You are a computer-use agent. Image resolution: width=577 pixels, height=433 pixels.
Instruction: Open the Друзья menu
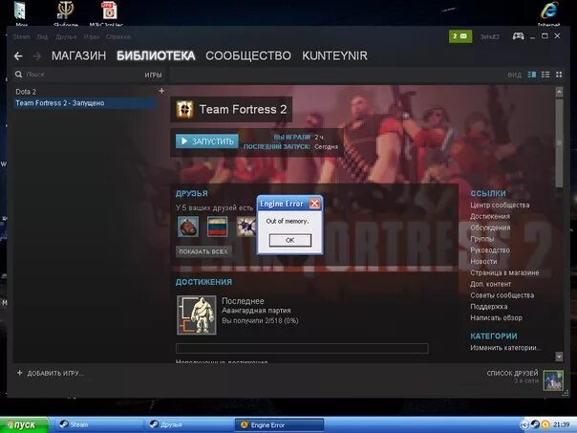tap(66, 37)
